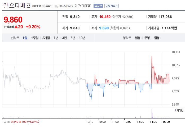Show the 3년 line chart
The image size is (185, 127).
[x=64, y=38]
